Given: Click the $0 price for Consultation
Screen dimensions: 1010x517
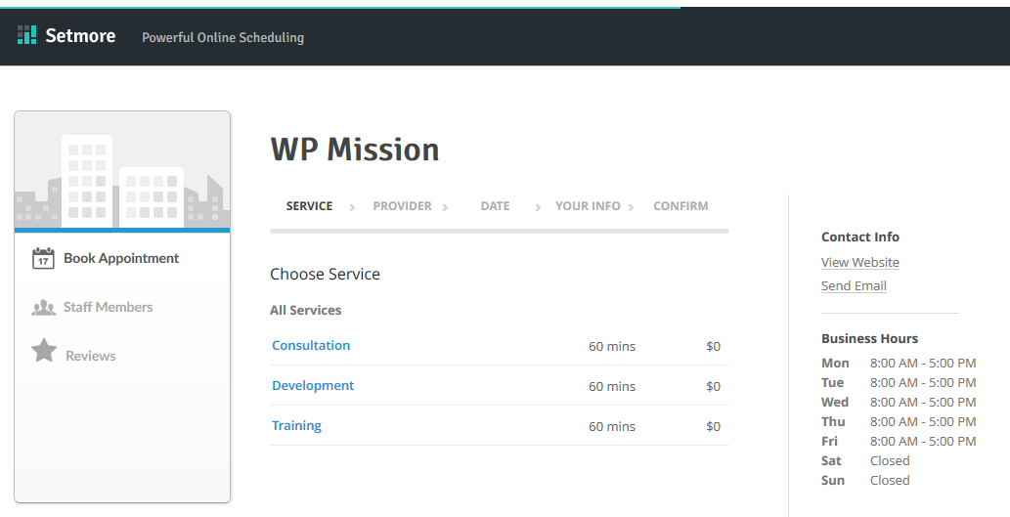Looking at the screenshot, I should pyautogui.click(x=713, y=346).
